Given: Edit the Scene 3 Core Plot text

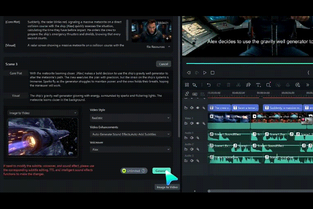Looking at the screenshot, I should 99,79.
